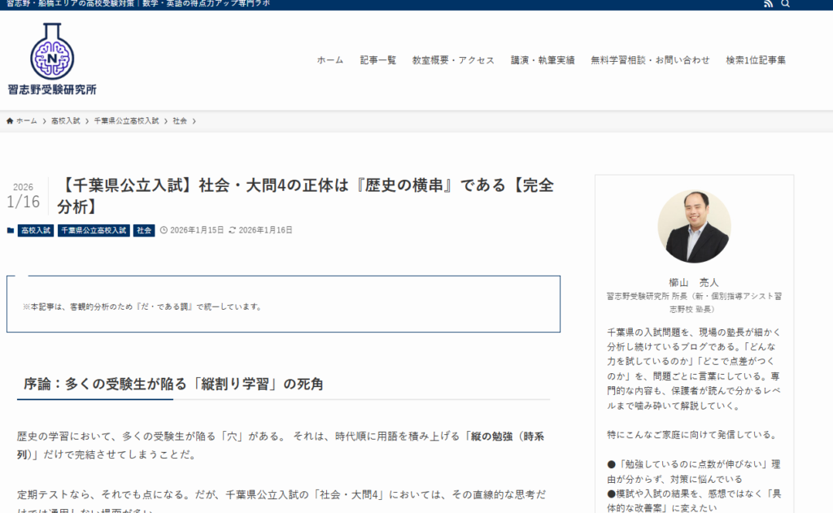Select 検索1位記事集 in top navigation
Screen dimensions: 833x513
pyautogui.click(x=756, y=60)
